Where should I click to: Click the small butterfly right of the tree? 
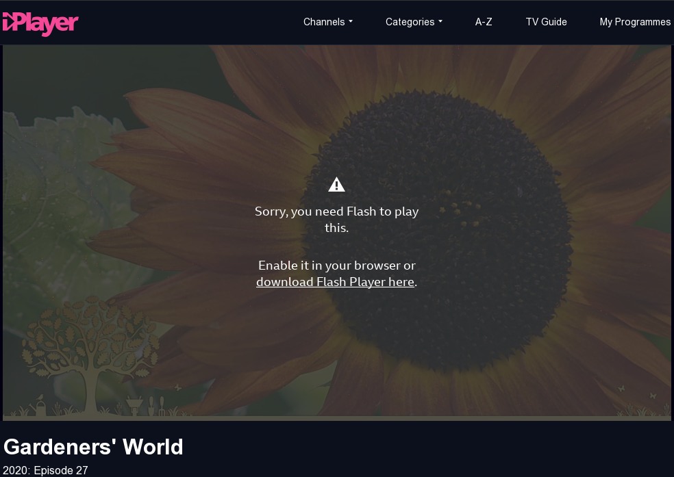[178, 388]
